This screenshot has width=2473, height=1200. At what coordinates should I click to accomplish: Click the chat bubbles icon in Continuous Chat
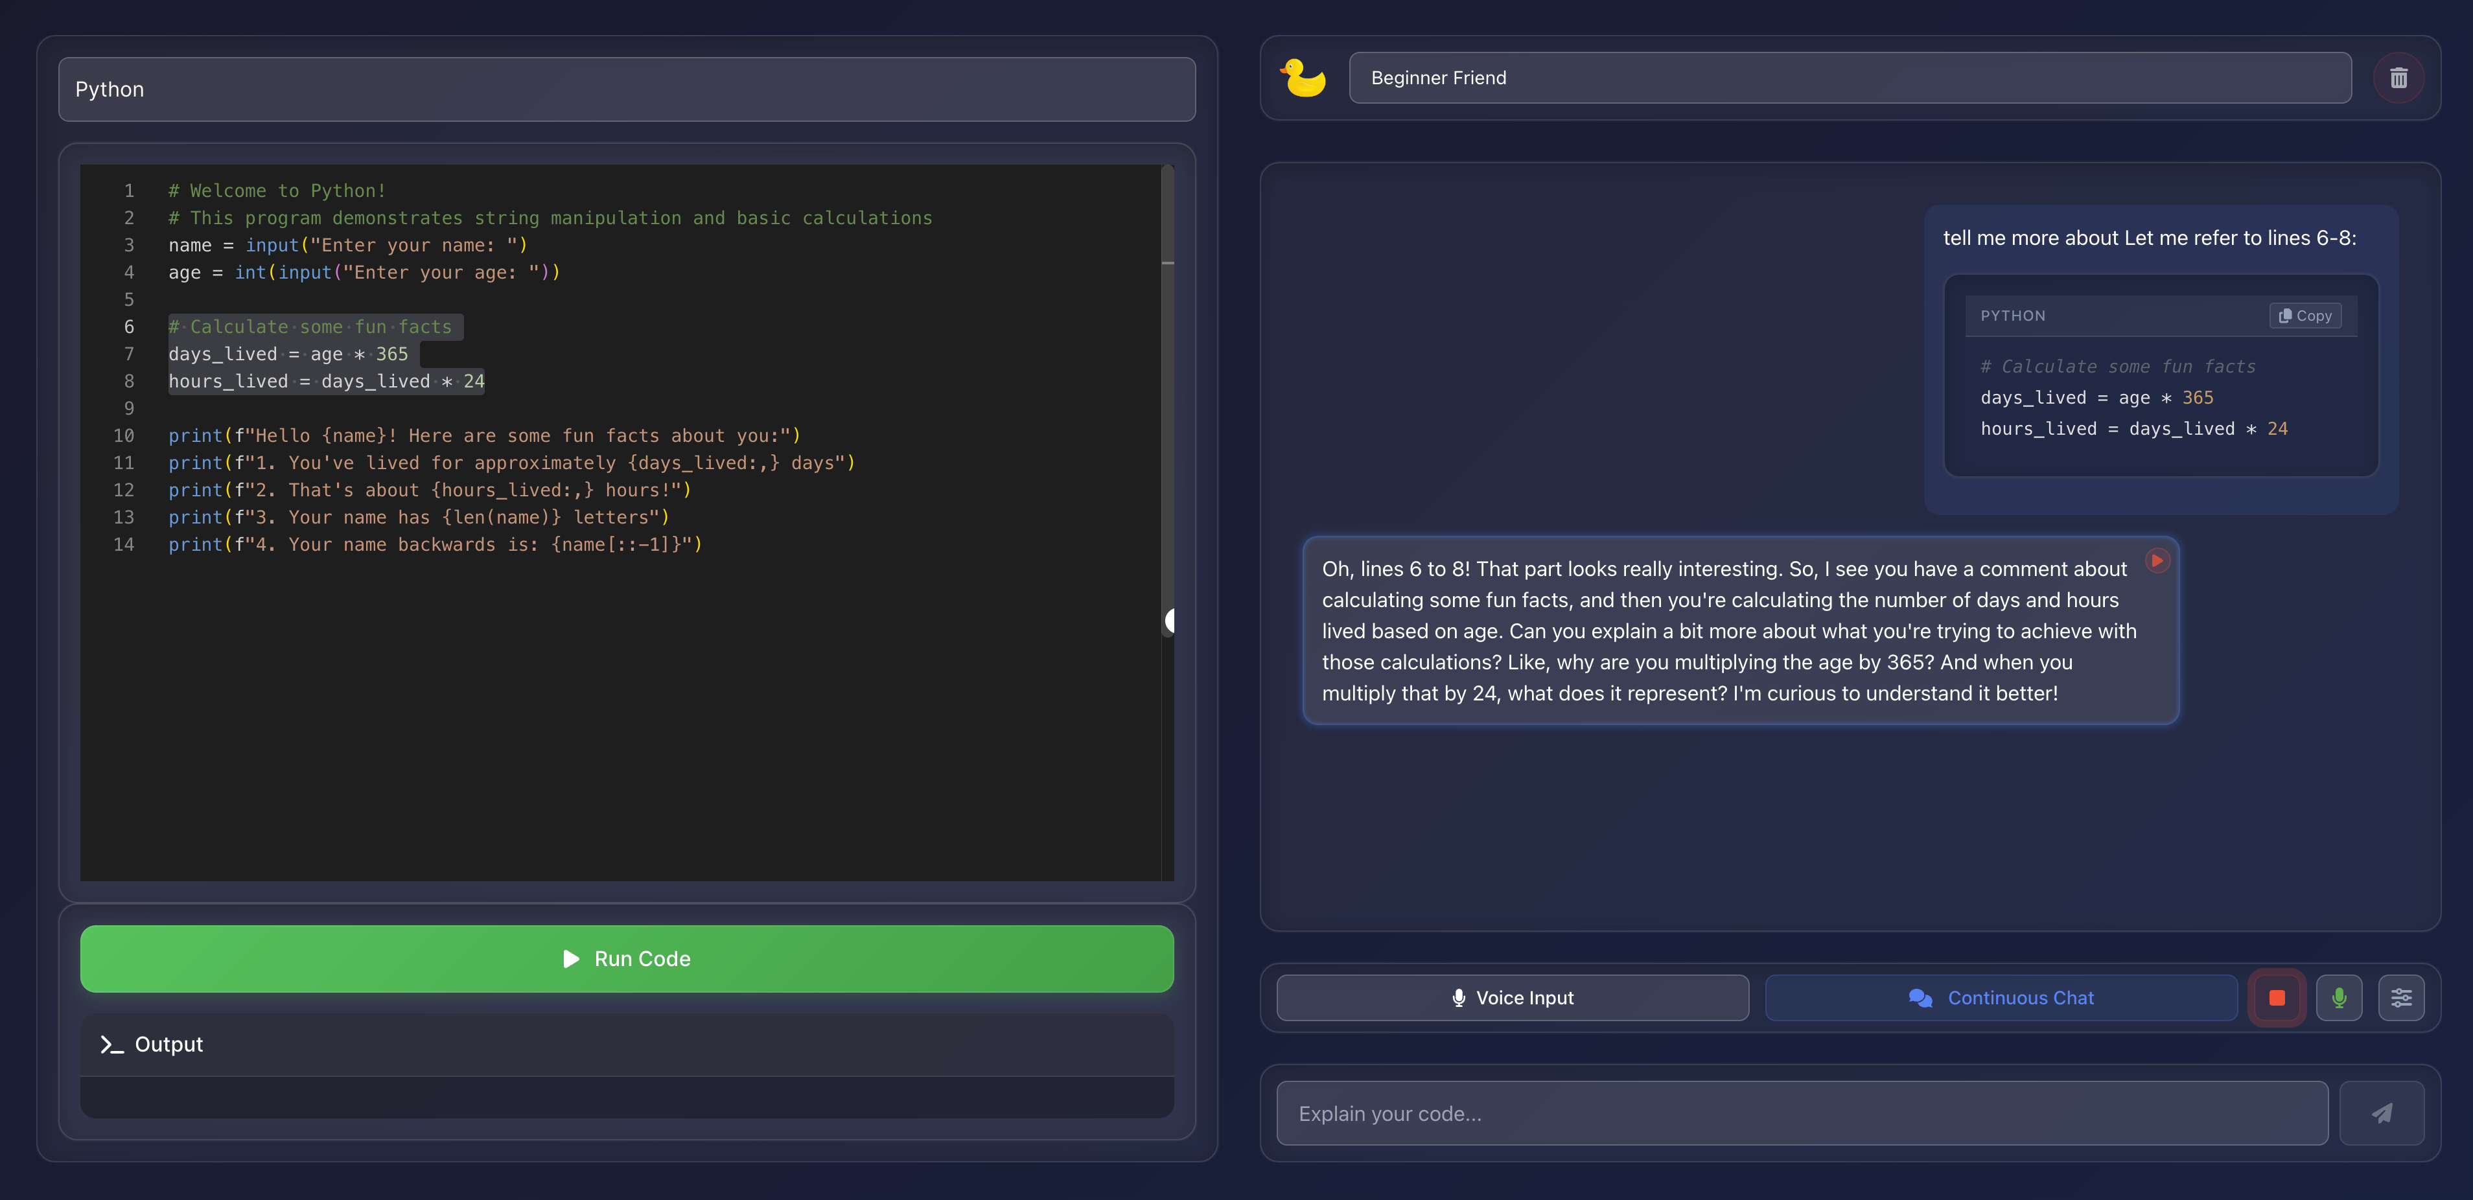coord(1920,998)
